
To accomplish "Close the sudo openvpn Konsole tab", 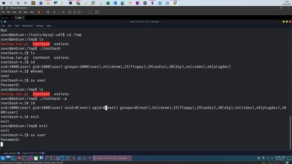I will point(19,153).
